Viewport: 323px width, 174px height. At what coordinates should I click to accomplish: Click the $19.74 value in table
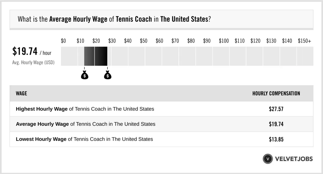coord(276,124)
